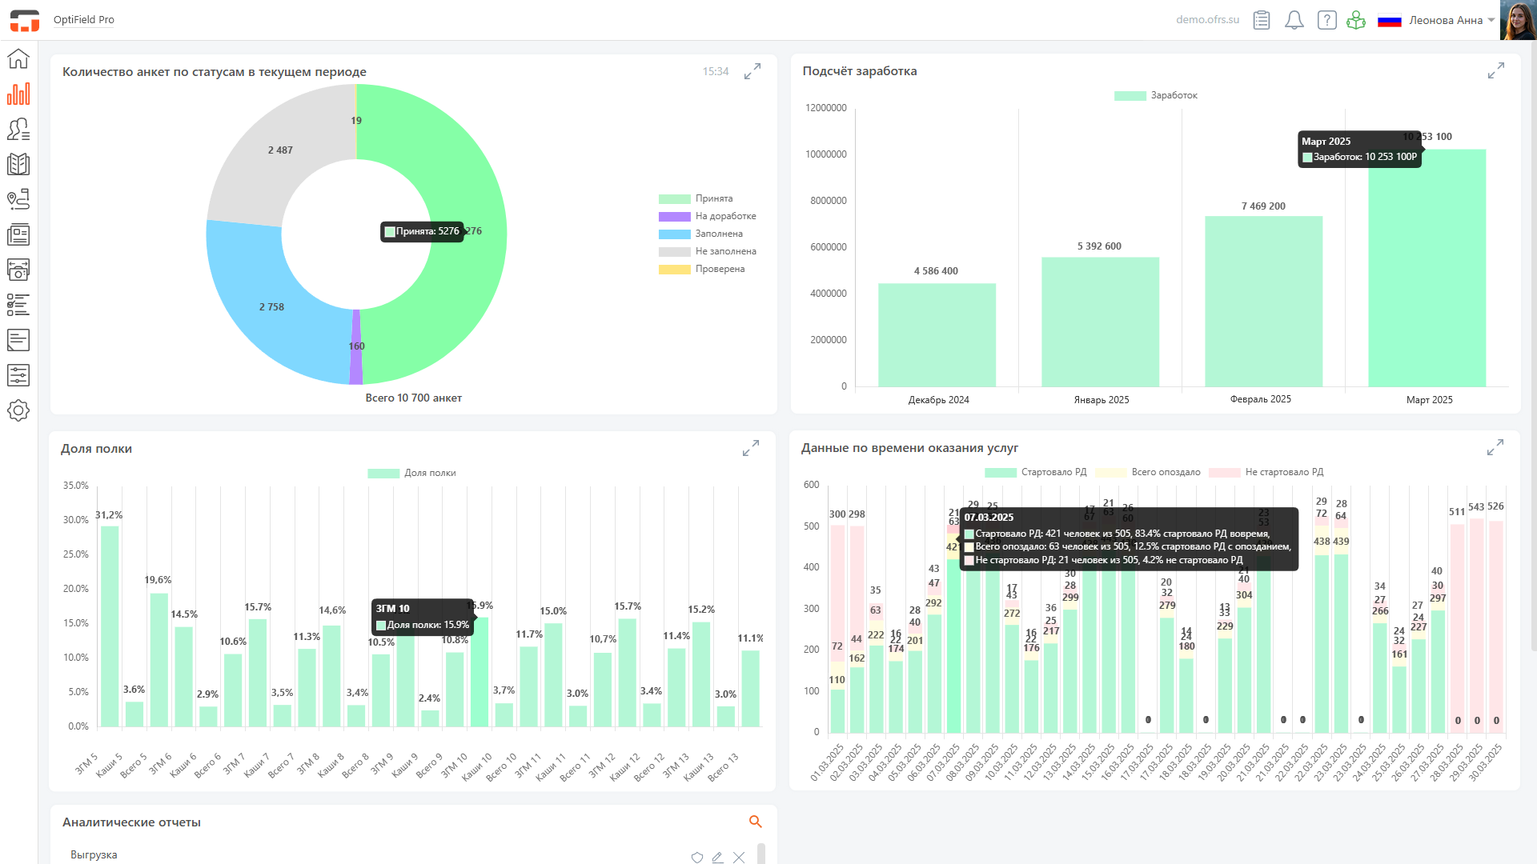
Task: Click the notifications bell icon
Action: (1294, 20)
